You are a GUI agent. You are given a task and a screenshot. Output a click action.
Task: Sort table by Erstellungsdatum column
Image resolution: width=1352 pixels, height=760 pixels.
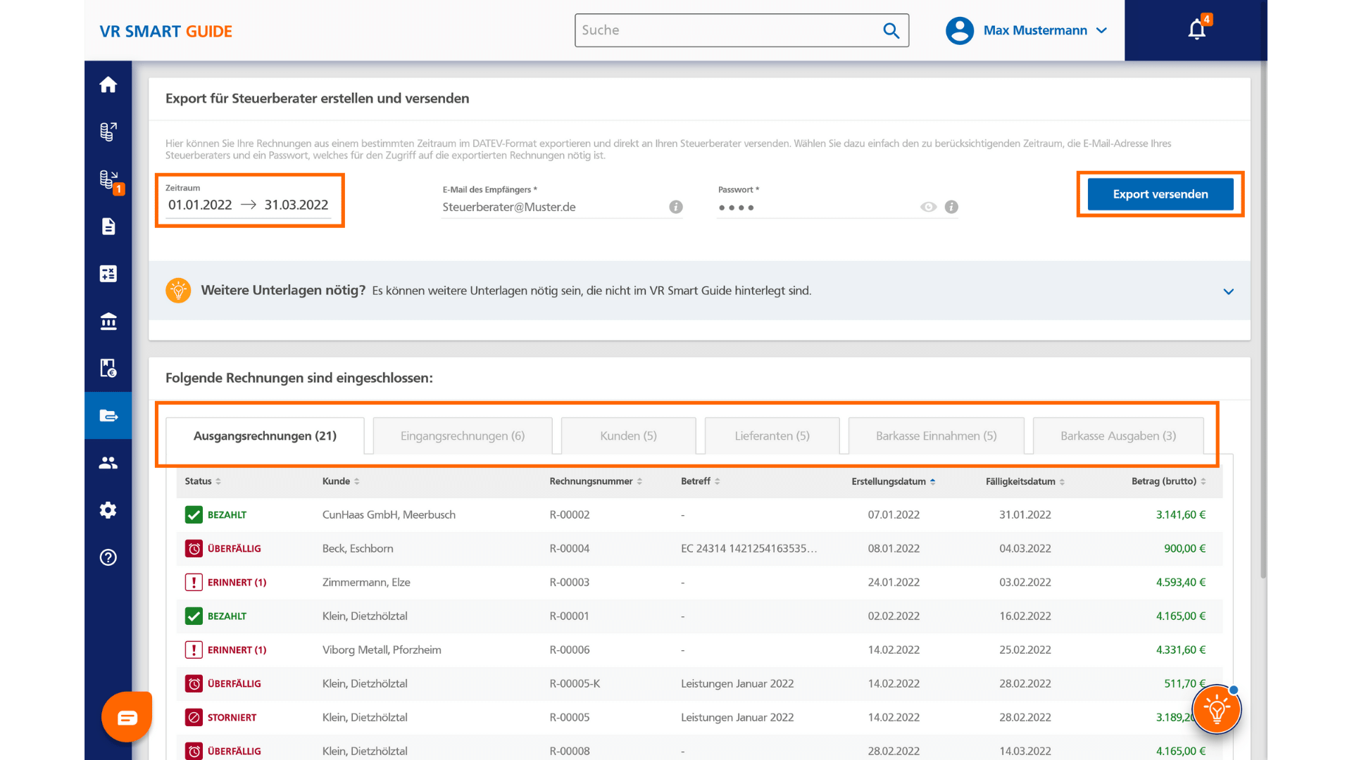tap(894, 481)
